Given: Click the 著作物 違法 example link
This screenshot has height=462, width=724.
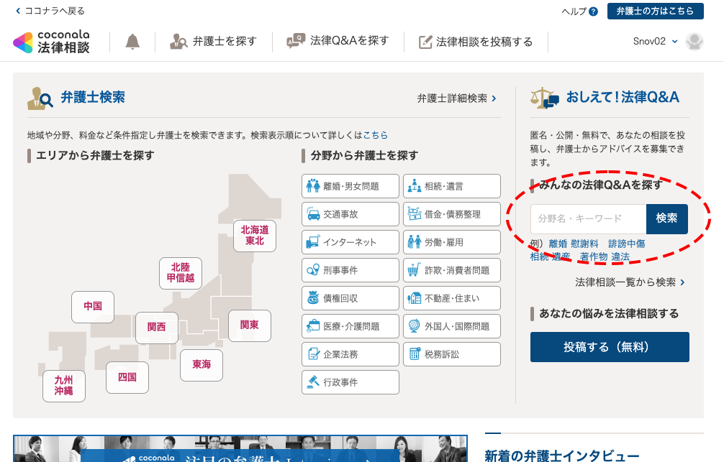Looking at the screenshot, I should click(605, 257).
